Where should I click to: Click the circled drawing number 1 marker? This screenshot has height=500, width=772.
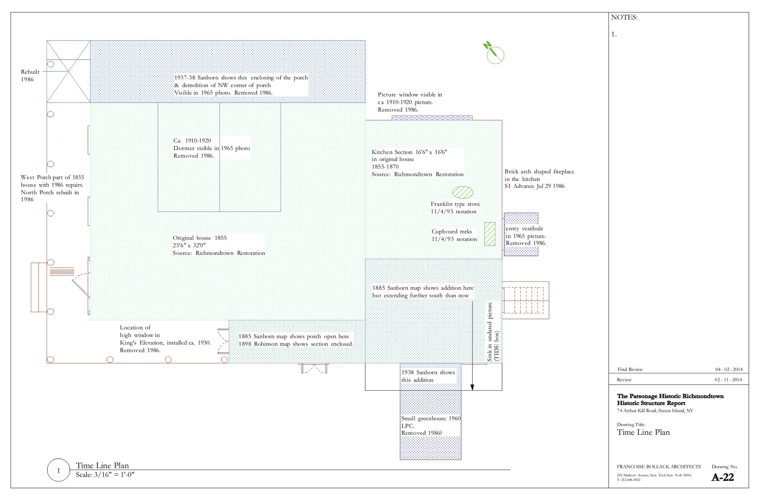58,470
